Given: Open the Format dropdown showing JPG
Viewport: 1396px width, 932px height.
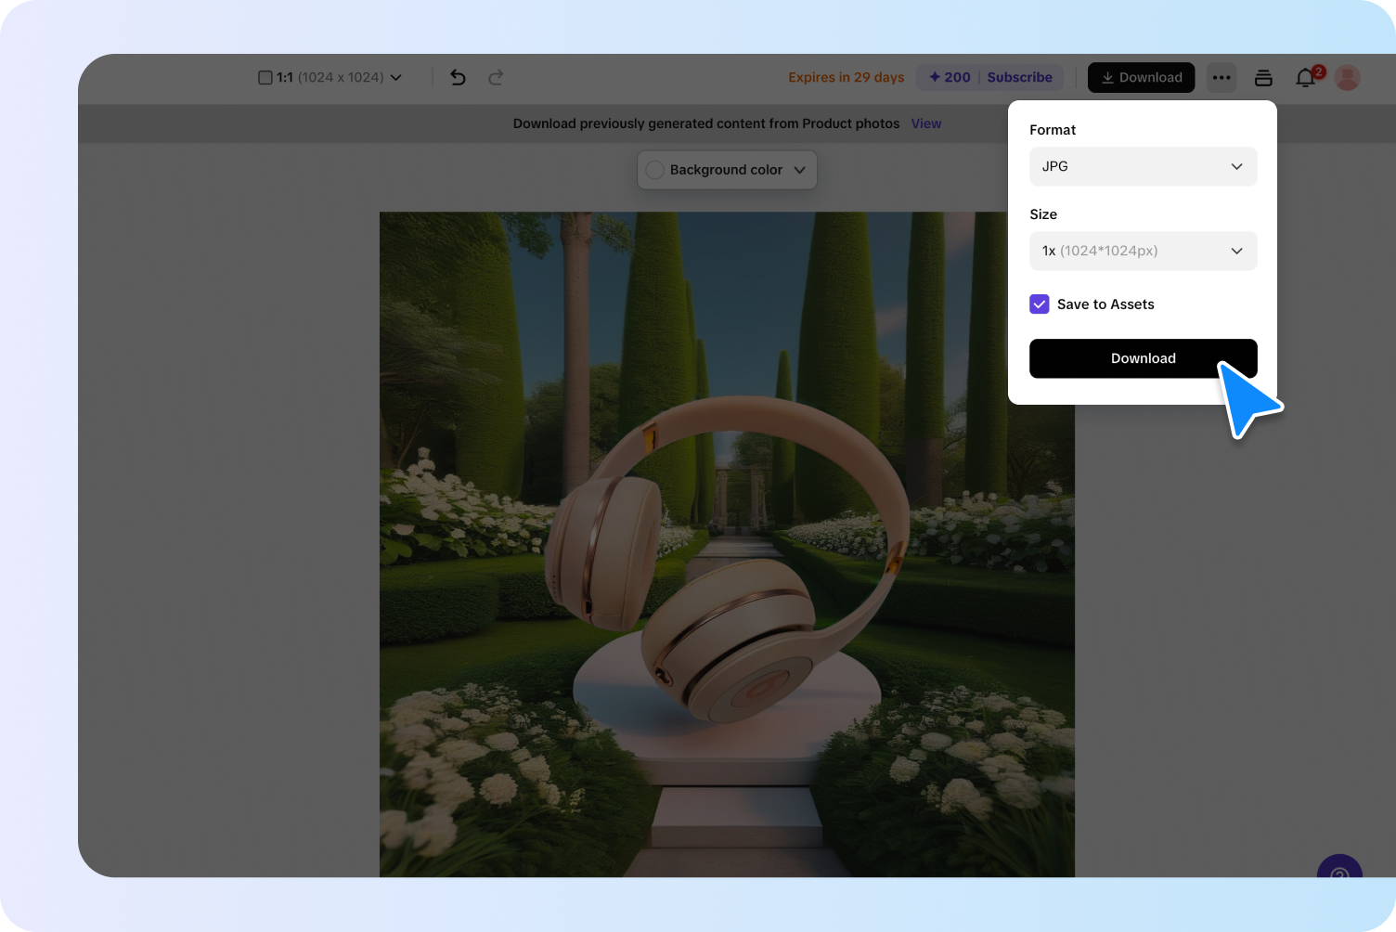Looking at the screenshot, I should pyautogui.click(x=1143, y=166).
